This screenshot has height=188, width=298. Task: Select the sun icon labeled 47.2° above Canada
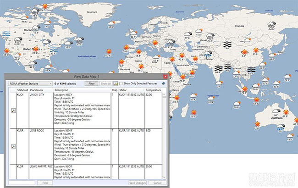[x=45, y=6]
